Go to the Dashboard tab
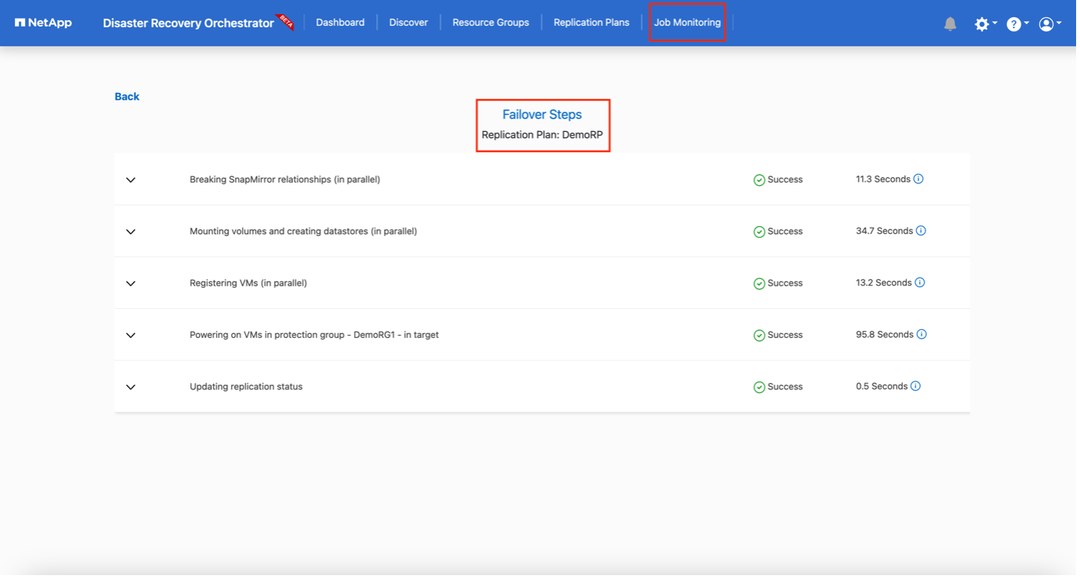1080x579 pixels. (340, 23)
